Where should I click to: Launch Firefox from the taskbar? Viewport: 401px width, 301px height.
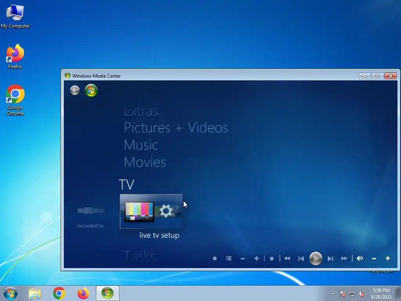[x=83, y=293]
